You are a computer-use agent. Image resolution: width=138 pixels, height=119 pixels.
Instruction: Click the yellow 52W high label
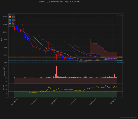click(121, 16)
